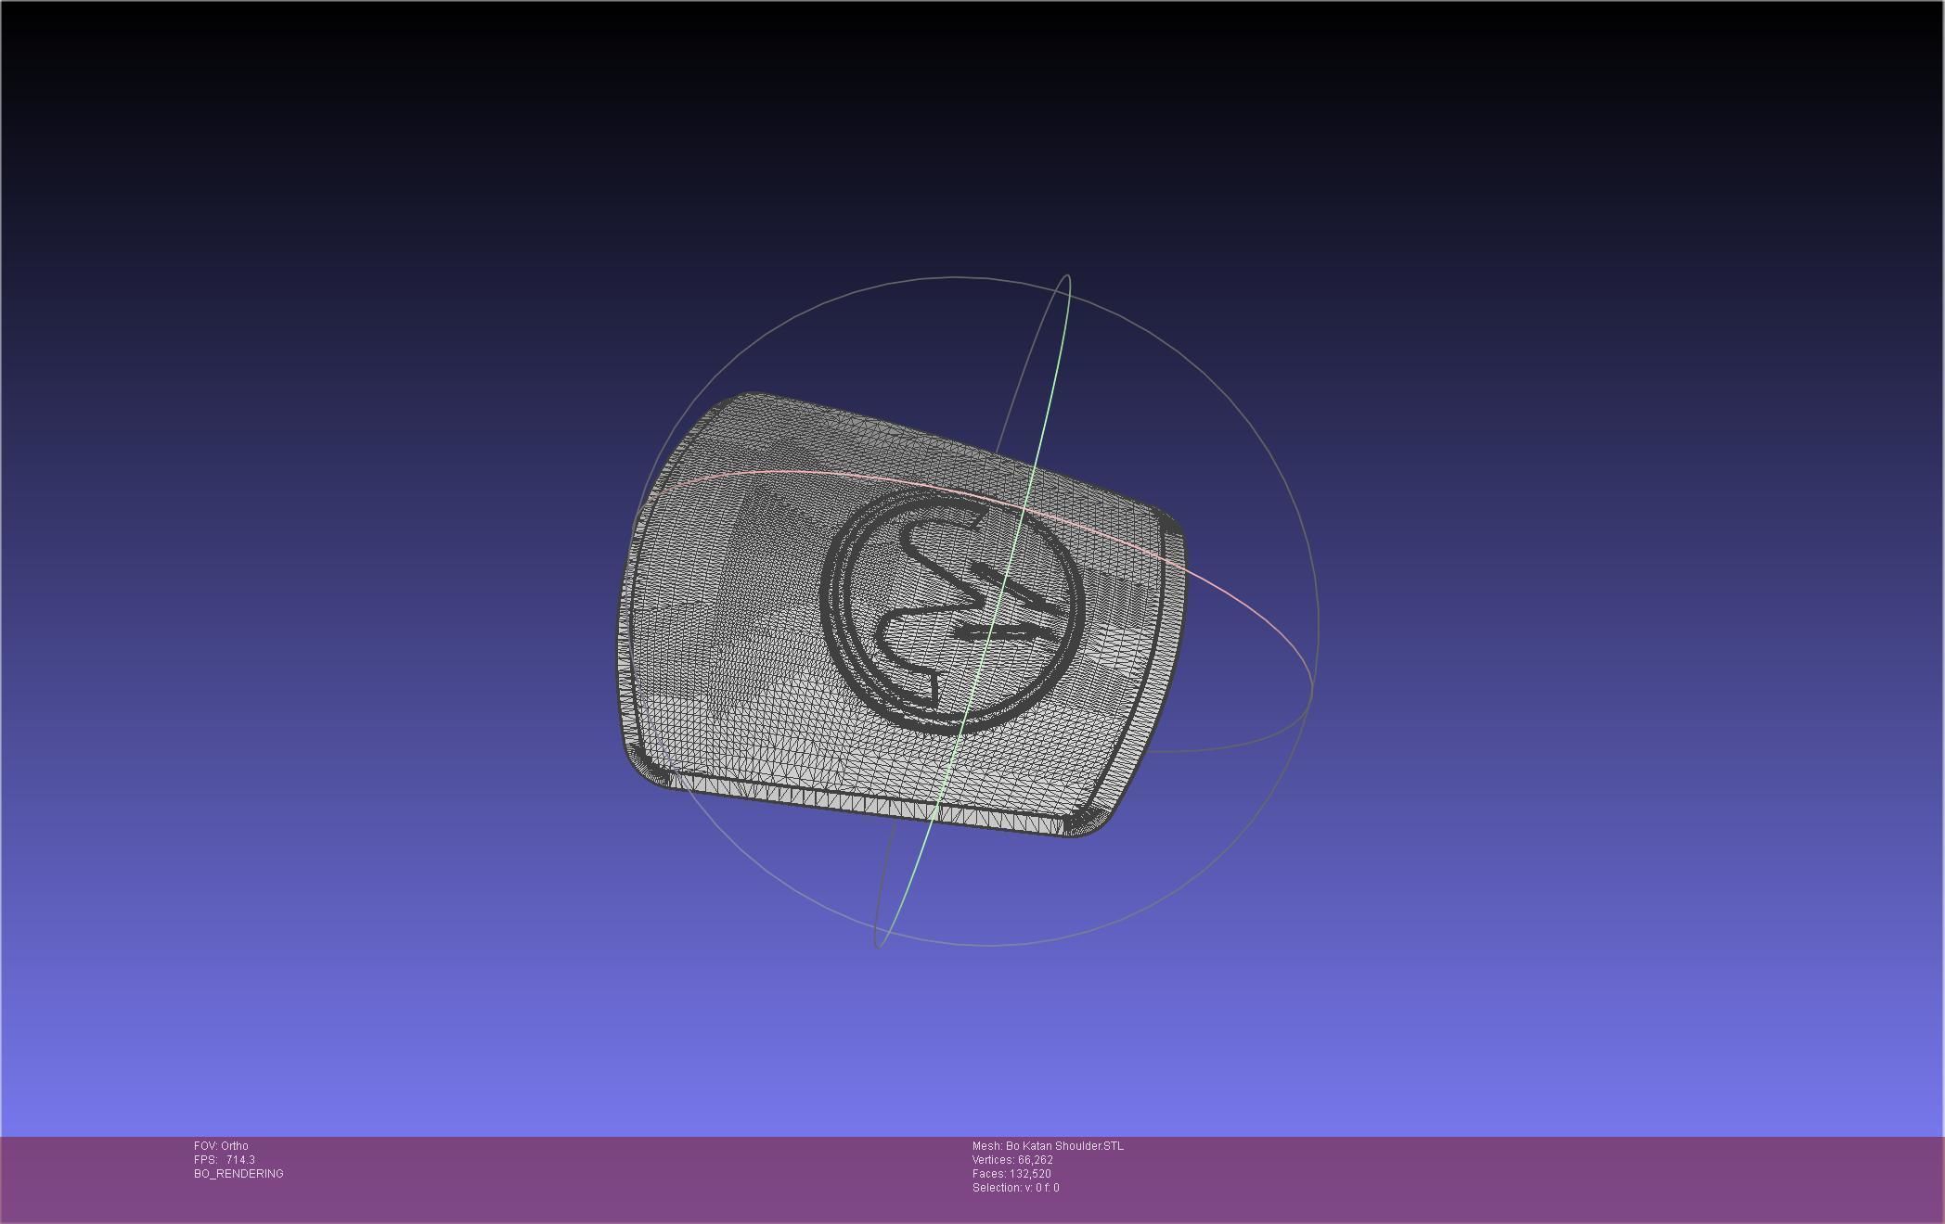This screenshot has height=1224, width=1945.
Task: Click the 'Selection: v: 0 f: 0' line
Action: point(1015,1188)
